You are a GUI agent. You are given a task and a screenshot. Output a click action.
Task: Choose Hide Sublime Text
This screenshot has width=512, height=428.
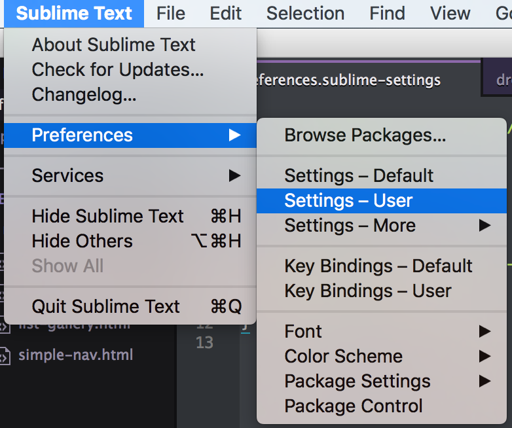coord(108,217)
